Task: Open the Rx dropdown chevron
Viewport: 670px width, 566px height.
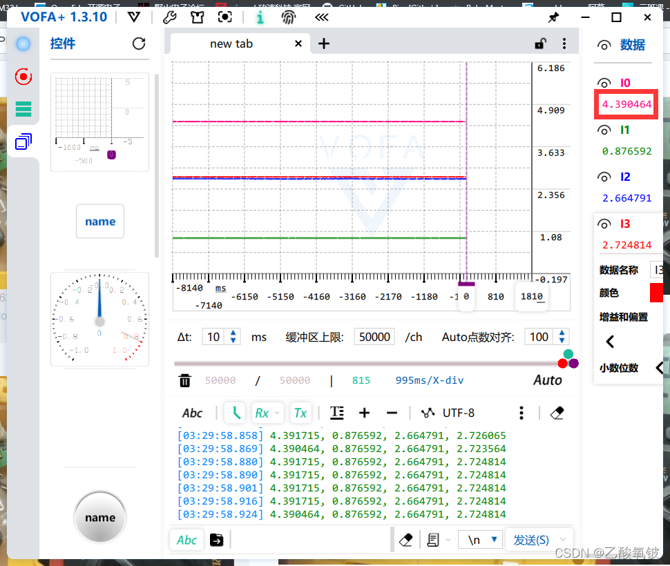Action: point(277,413)
